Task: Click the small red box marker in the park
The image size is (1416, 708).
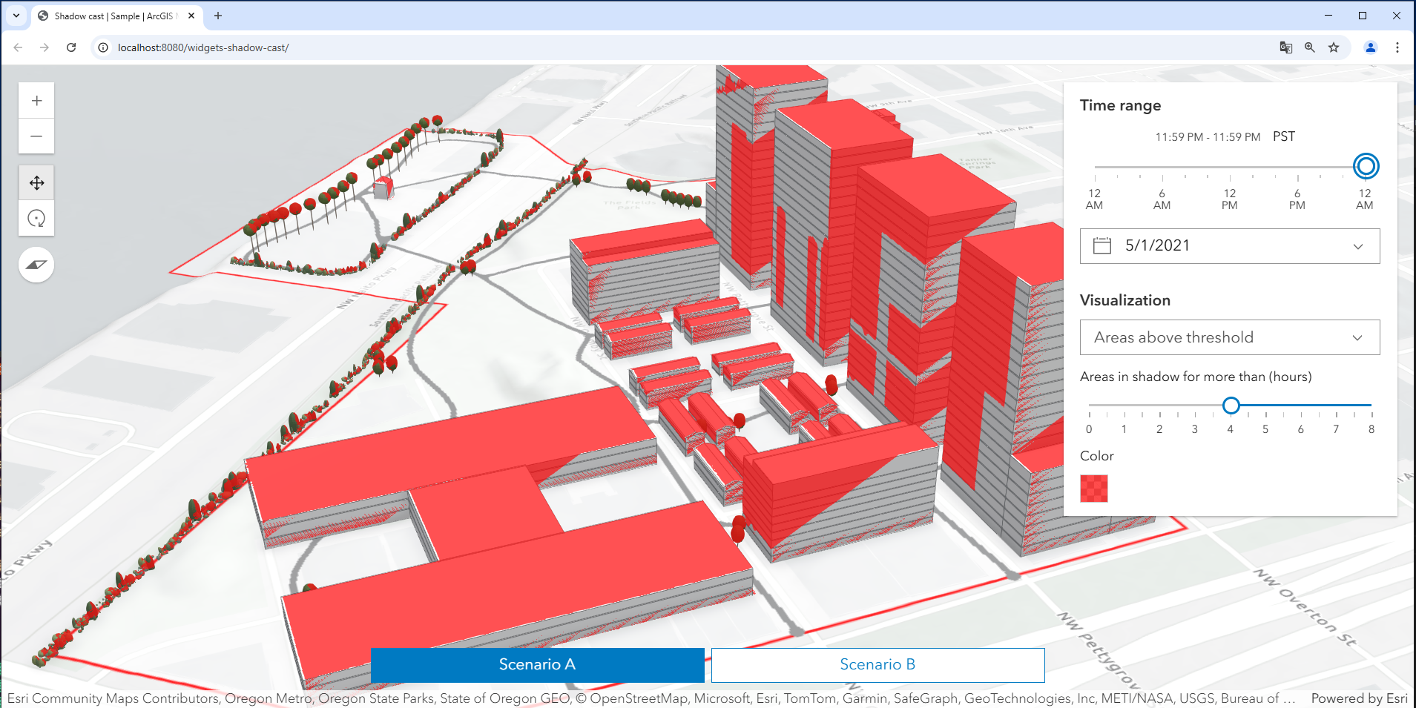Action: tap(383, 188)
